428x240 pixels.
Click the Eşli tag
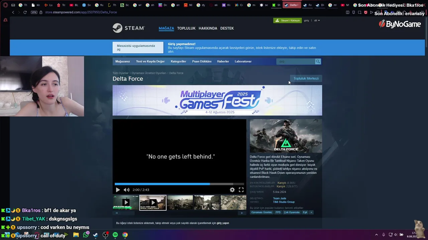pos(305,212)
